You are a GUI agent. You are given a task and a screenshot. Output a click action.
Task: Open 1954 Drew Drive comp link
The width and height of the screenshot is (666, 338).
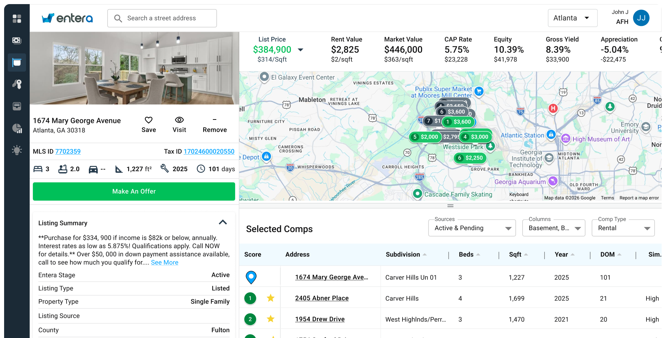click(x=320, y=319)
